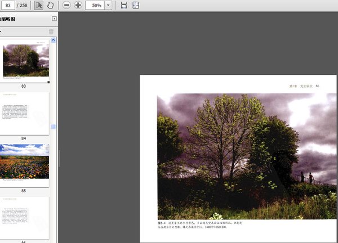Open the thumbnail panel options dropdown
The image size is (338, 243).
click(x=2, y=31)
